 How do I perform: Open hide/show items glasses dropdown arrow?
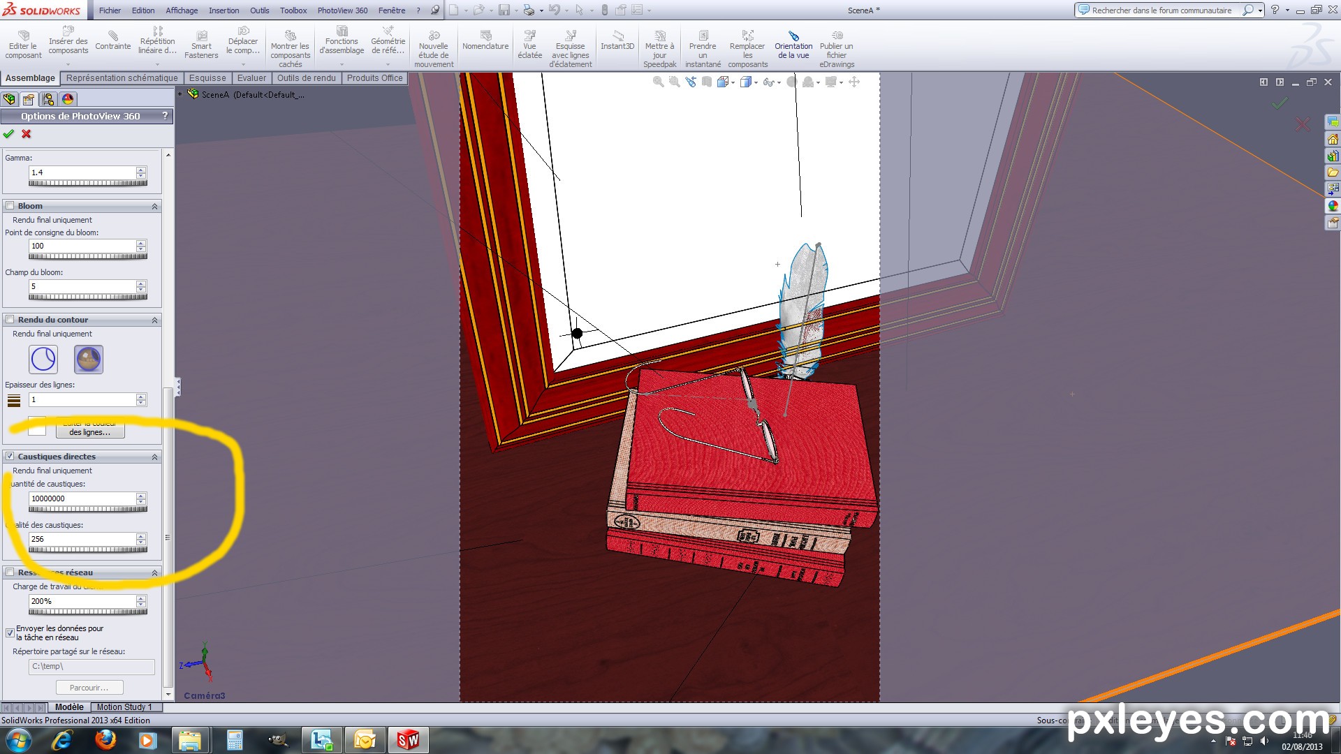pos(779,82)
